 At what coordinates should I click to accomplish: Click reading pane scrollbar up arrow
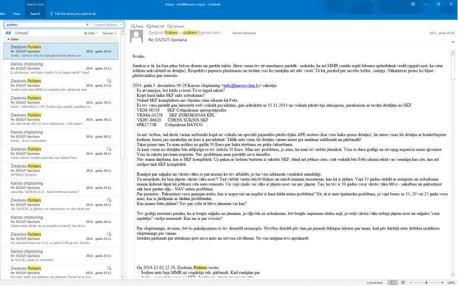tap(453, 52)
